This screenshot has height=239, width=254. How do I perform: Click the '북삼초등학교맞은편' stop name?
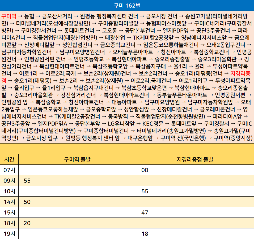tap(144, 88)
